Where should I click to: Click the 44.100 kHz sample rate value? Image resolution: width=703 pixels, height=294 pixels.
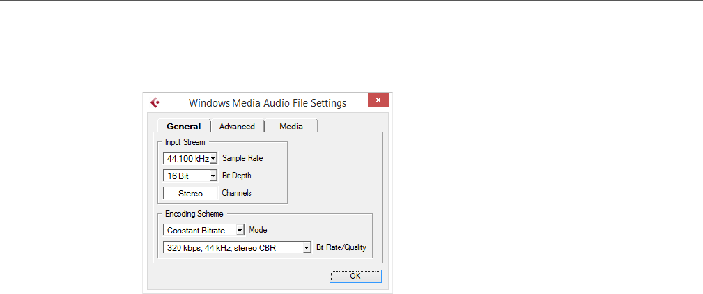(186, 158)
